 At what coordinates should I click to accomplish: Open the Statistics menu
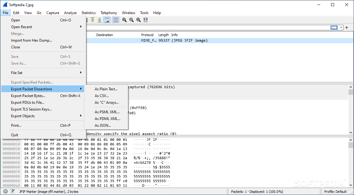88,13
